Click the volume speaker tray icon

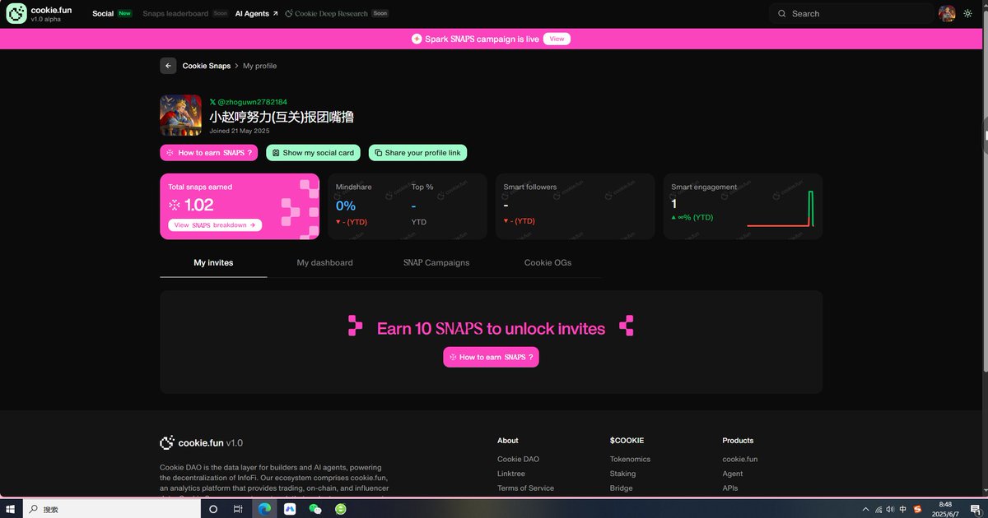click(x=891, y=509)
